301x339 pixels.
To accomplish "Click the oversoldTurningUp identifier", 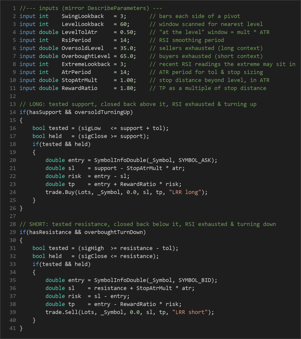I will [102, 112].
